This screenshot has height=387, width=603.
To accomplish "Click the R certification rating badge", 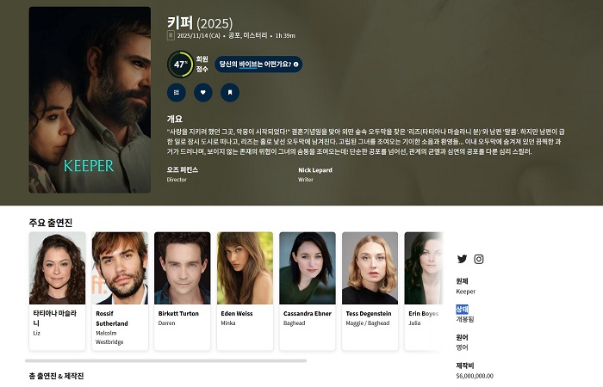I will 171,36.
